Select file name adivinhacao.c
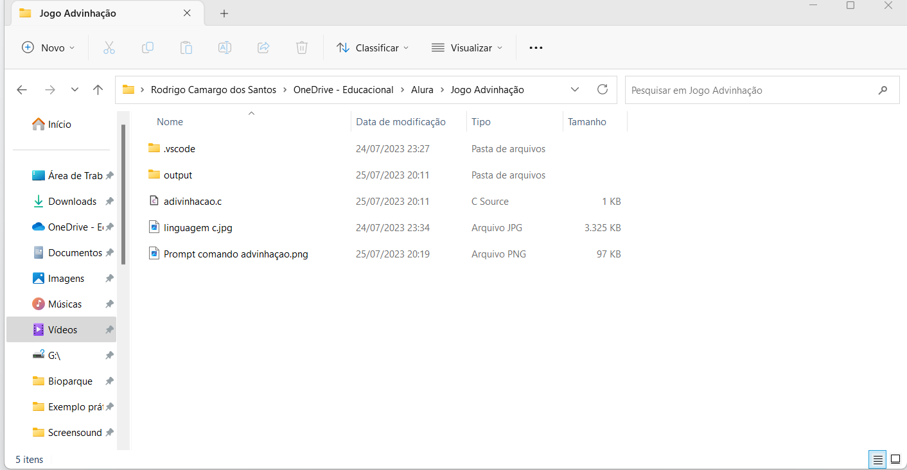The image size is (907, 470). coord(193,202)
